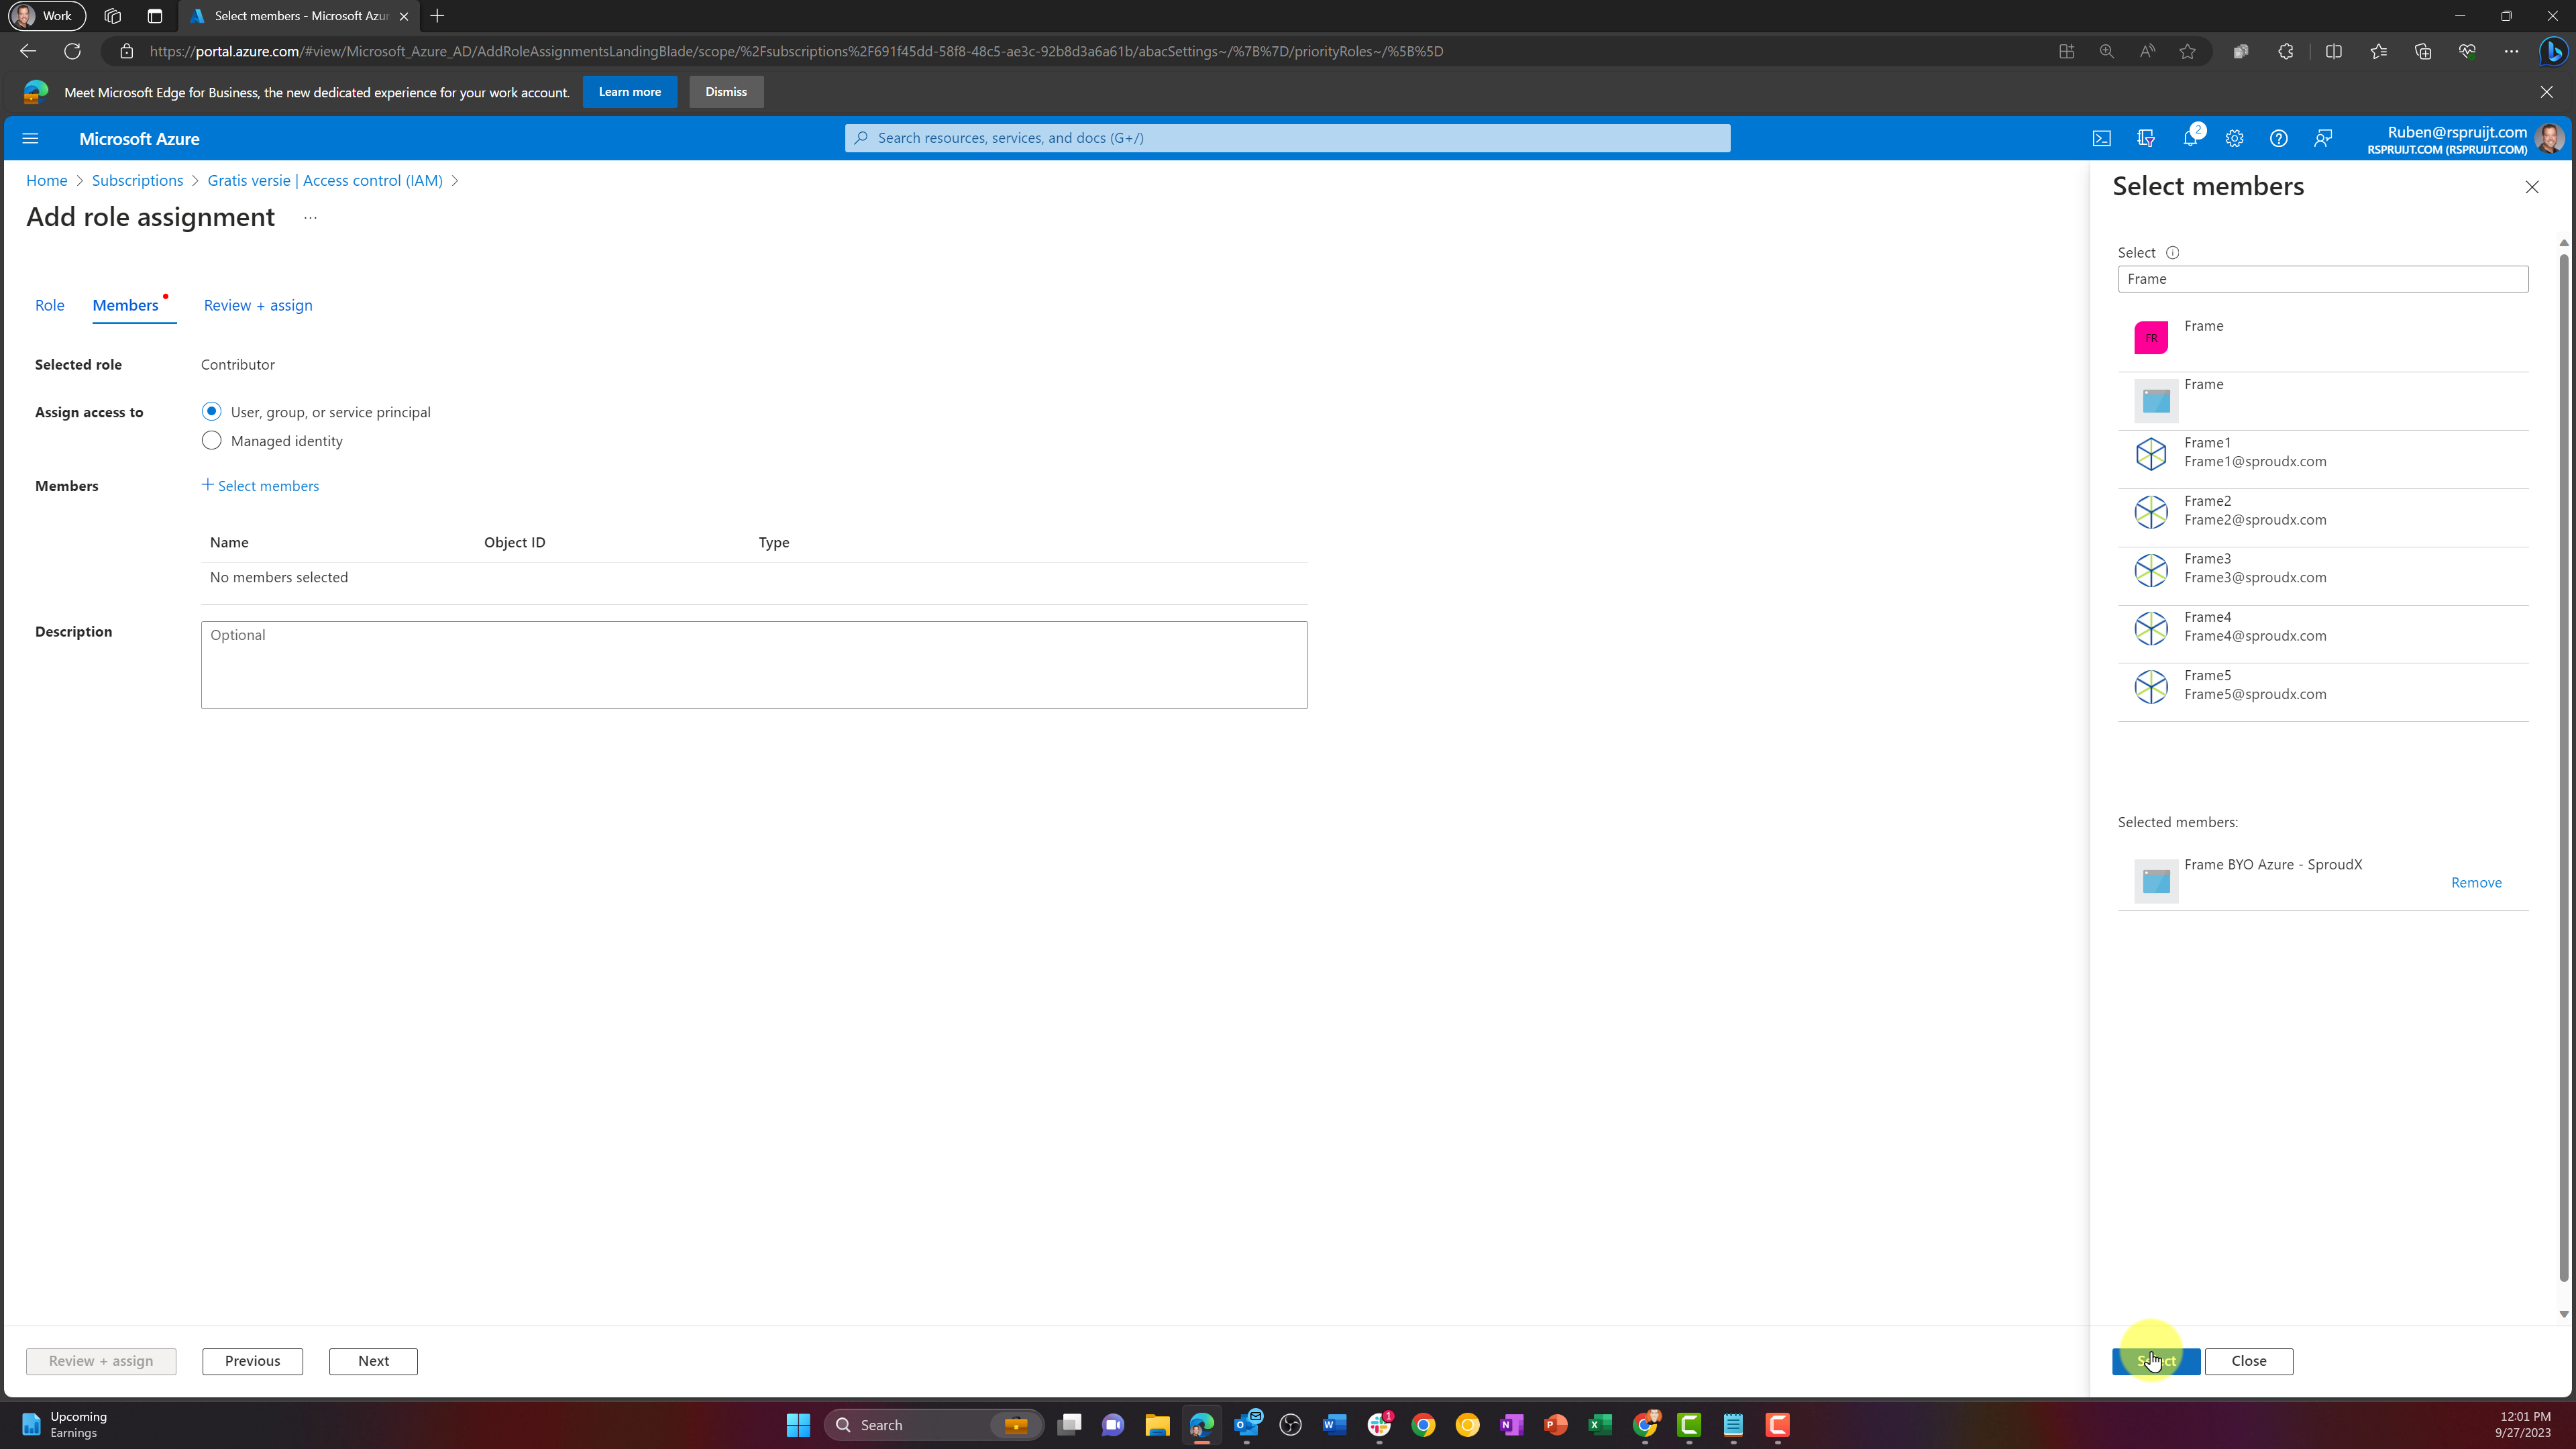Select the User, group, or service principal radio
2576x1449 pixels.
211,411
